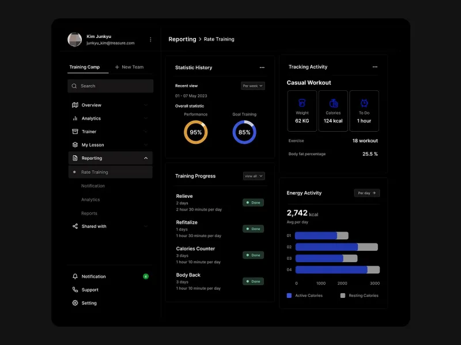Expand the Trainer chevron
461x345 pixels.
[146, 132]
